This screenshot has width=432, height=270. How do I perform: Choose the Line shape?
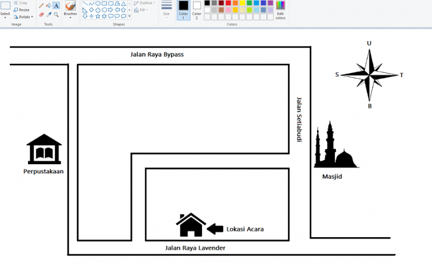pyautogui.click(x=85, y=4)
